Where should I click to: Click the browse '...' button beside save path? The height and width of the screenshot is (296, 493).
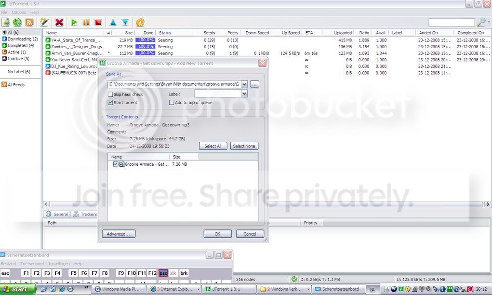click(x=254, y=84)
